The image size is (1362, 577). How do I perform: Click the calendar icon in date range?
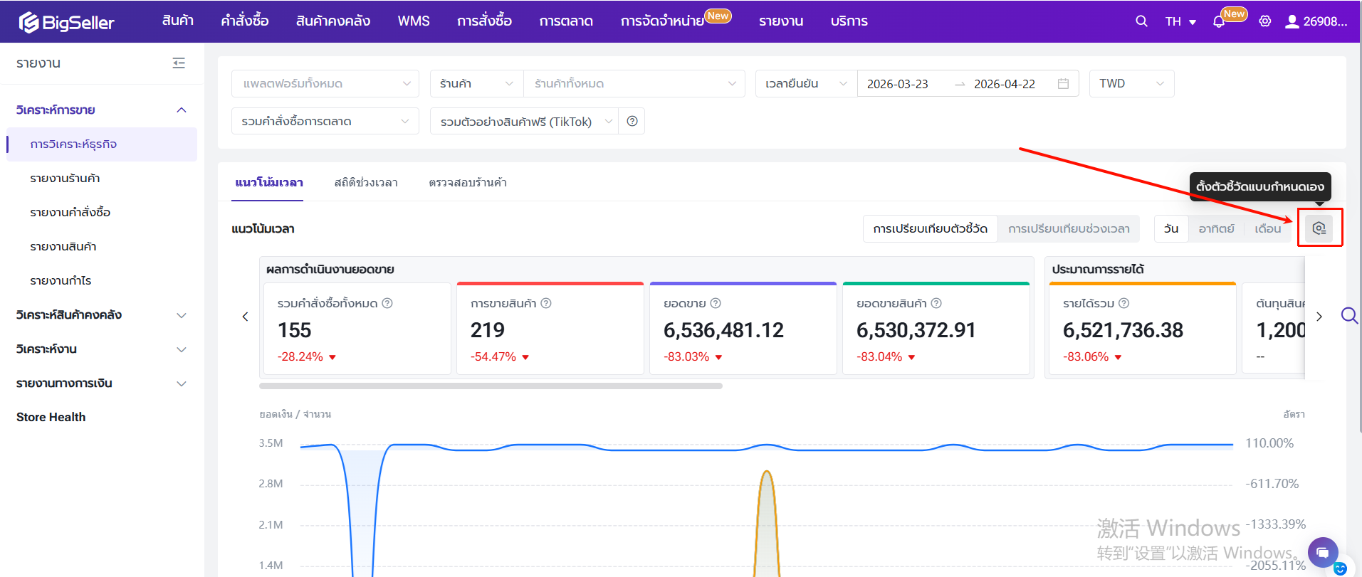[x=1063, y=84]
